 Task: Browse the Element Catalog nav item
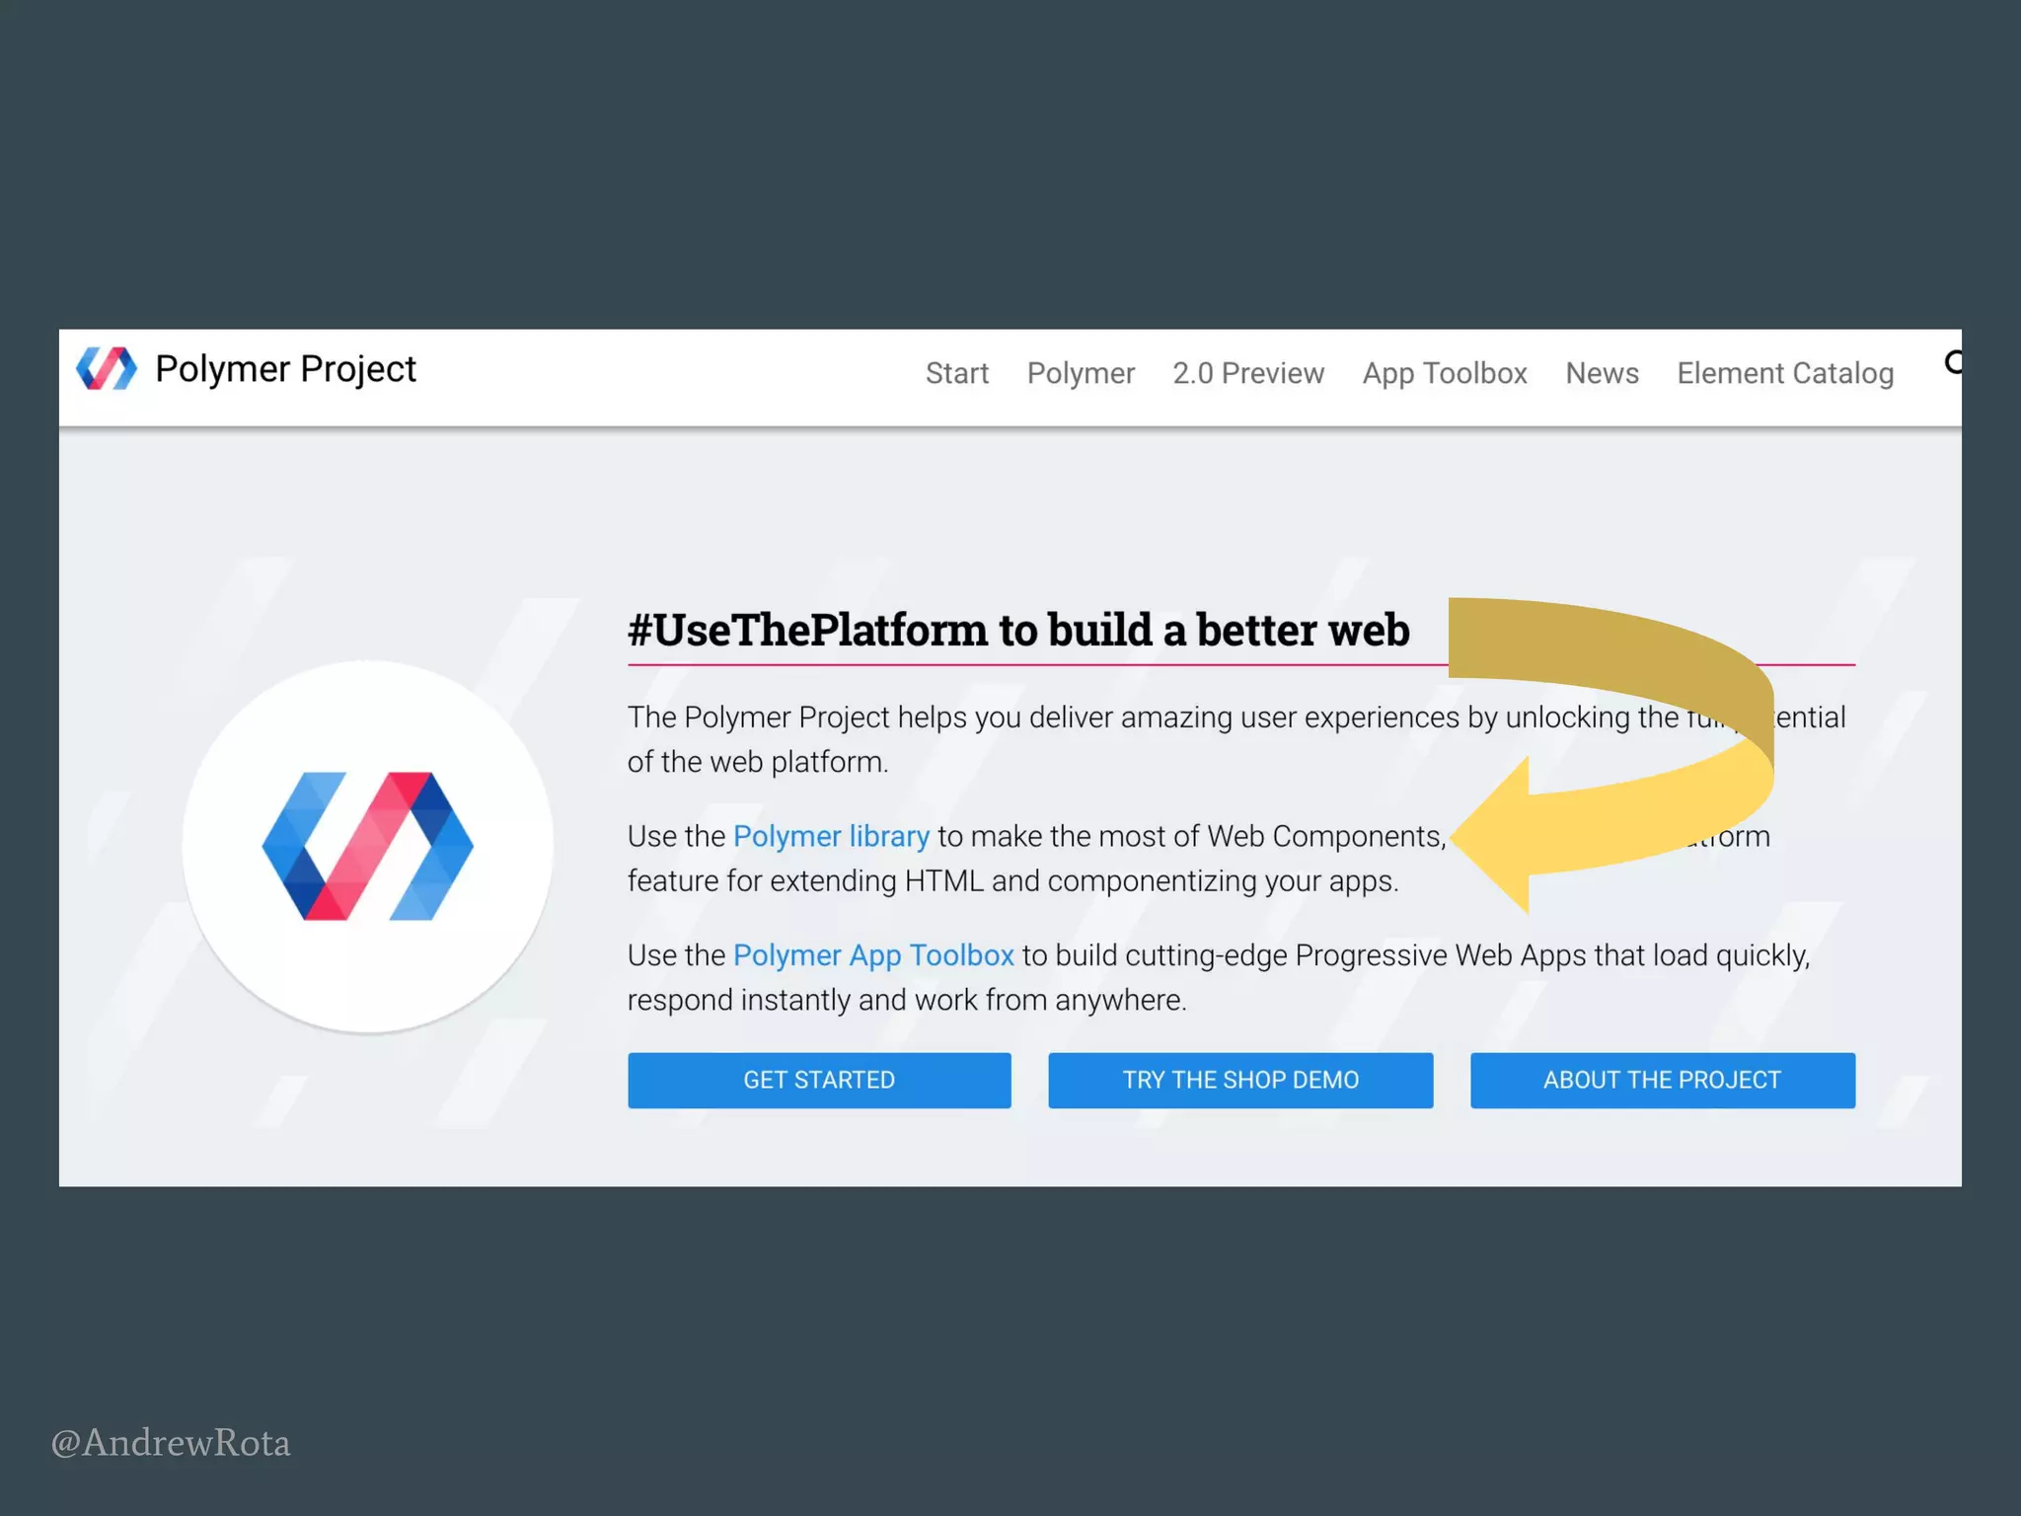[x=1785, y=373]
